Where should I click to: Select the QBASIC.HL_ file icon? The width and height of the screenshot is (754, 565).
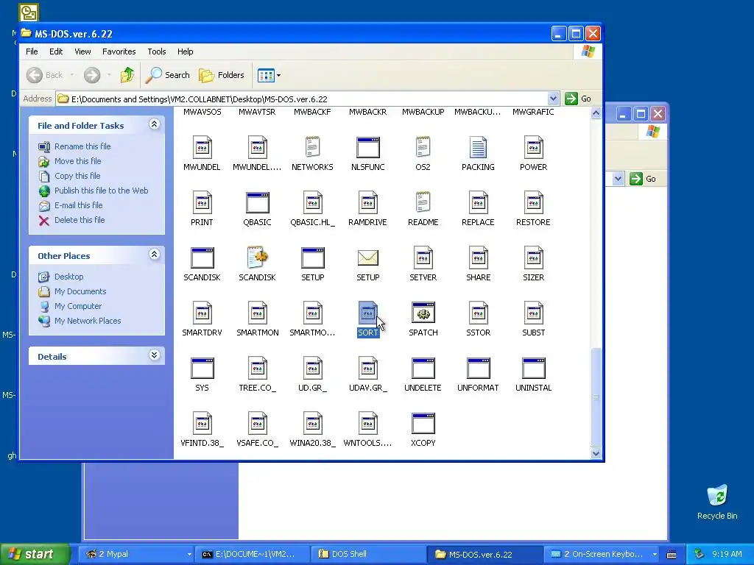pos(312,203)
